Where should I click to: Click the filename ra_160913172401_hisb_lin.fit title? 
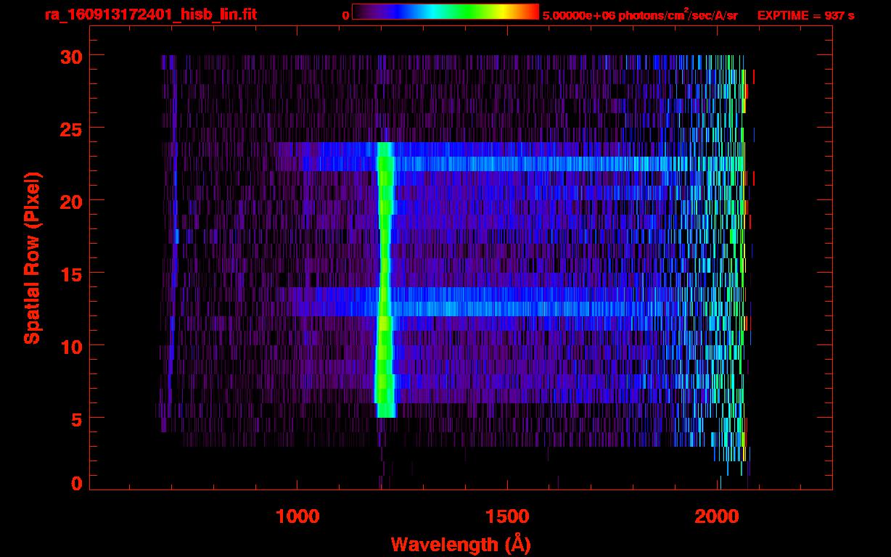click(x=149, y=15)
